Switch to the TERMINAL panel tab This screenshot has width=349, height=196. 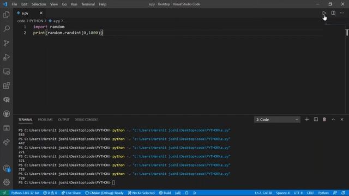point(26,120)
